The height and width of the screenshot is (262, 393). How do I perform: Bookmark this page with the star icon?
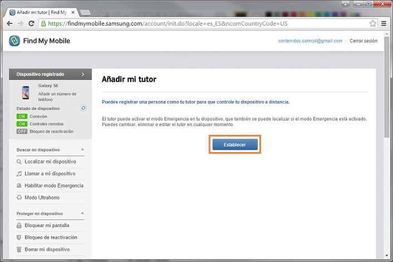click(373, 23)
